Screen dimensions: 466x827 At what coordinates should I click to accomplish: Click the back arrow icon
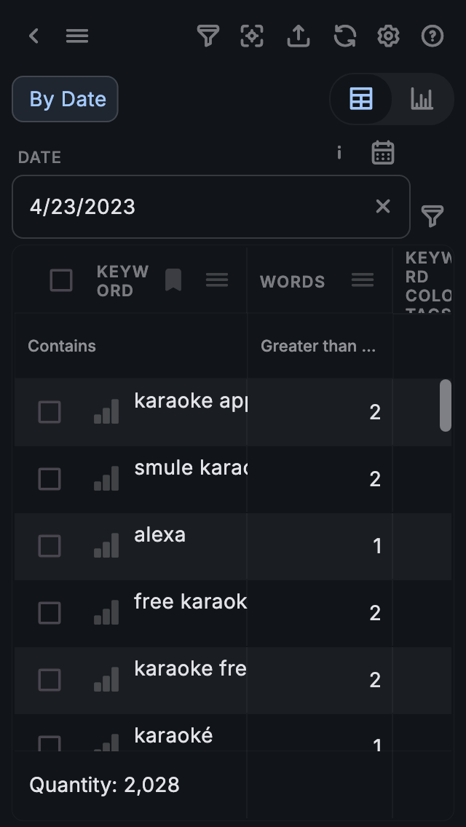(x=33, y=36)
